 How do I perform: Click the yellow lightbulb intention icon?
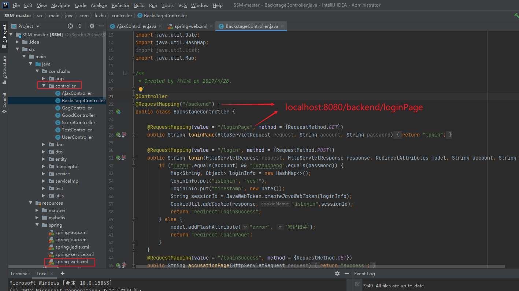(141, 89)
